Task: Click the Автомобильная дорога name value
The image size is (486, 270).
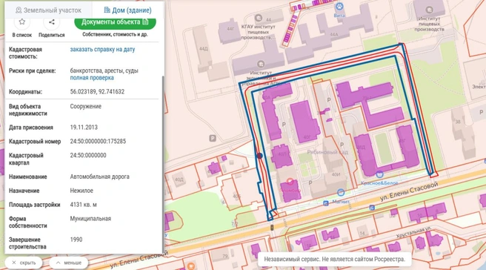Action: [99, 177]
